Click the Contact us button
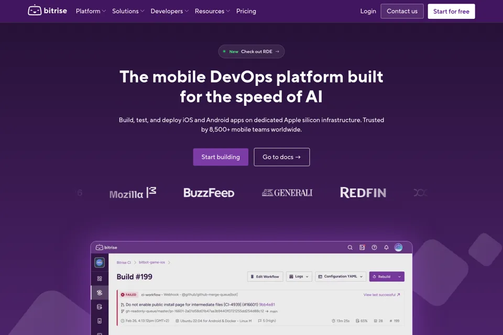503x335 pixels. [x=402, y=11]
